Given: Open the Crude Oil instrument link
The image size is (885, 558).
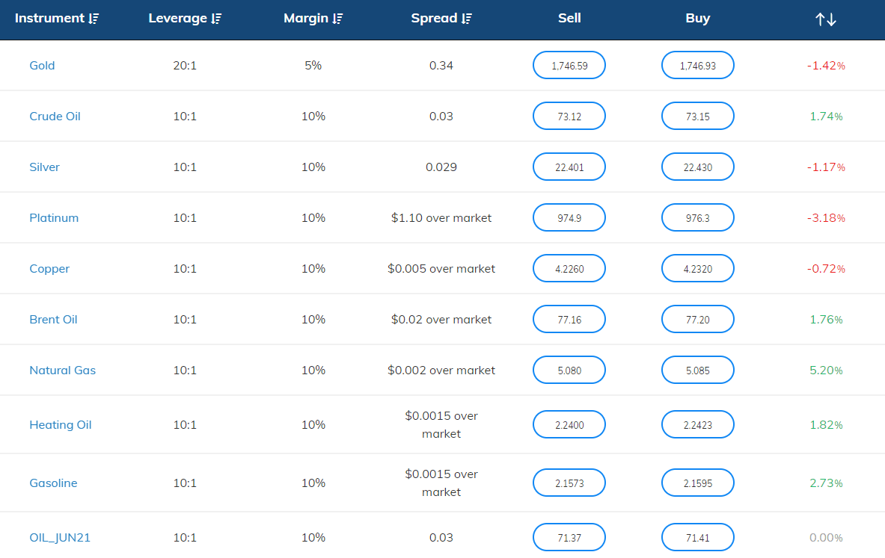Looking at the screenshot, I should click(x=55, y=117).
